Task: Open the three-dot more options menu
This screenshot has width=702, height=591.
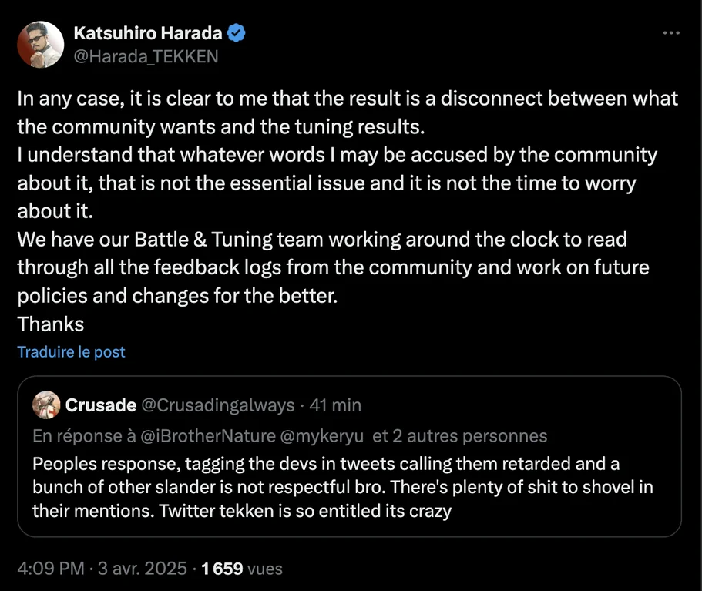Action: (671, 33)
